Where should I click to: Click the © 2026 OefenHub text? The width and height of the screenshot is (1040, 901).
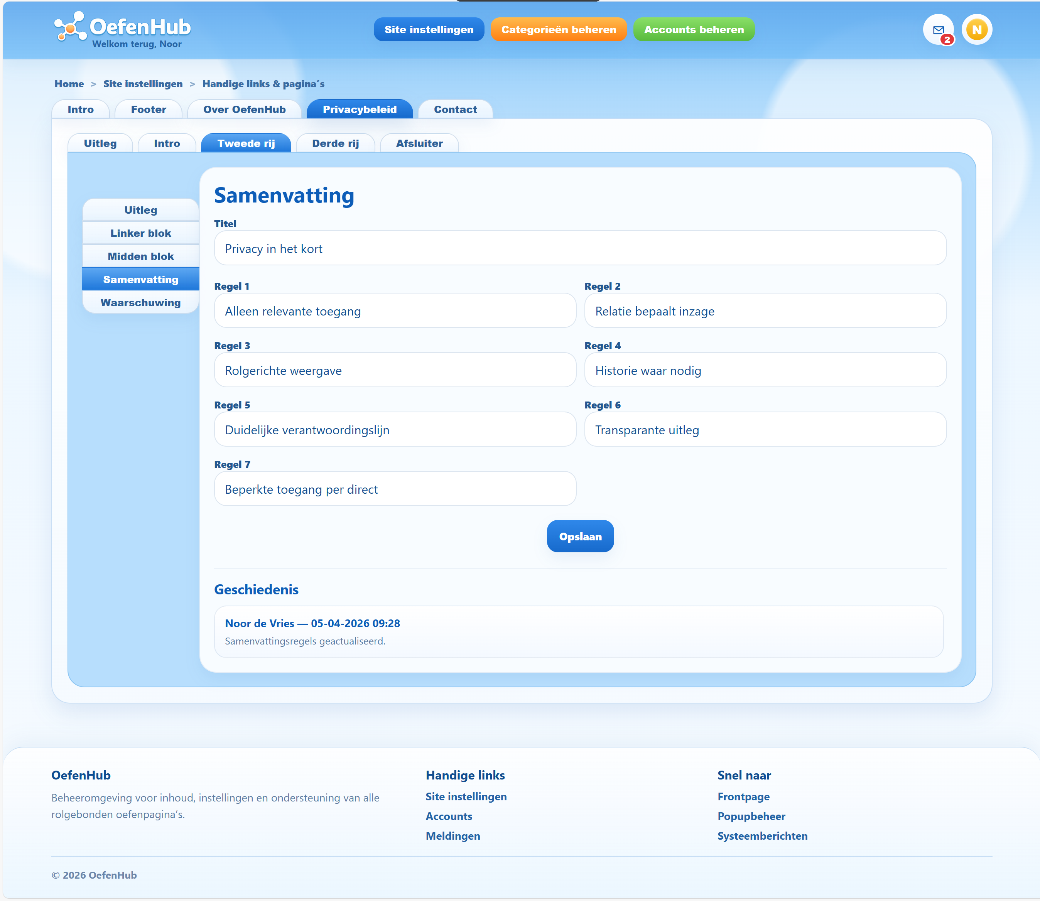coord(94,876)
